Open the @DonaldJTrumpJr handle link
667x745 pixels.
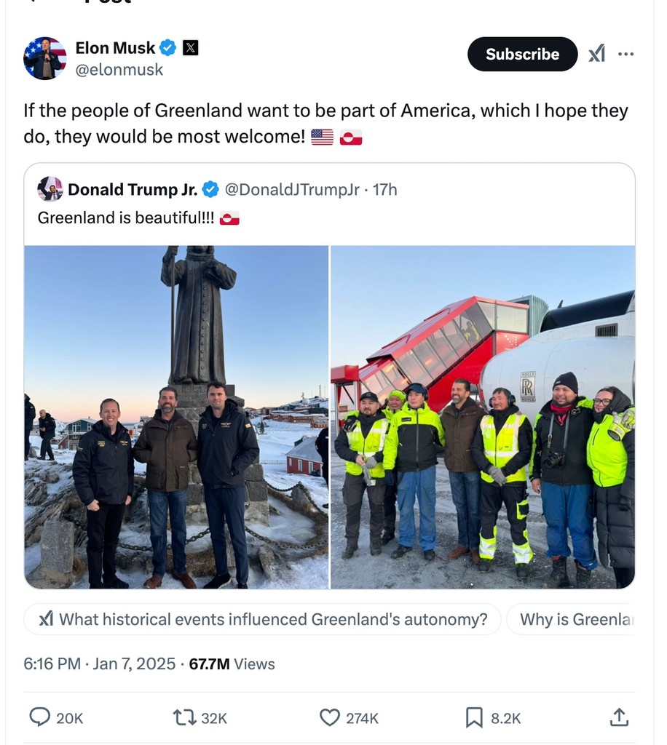coord(292,190)
